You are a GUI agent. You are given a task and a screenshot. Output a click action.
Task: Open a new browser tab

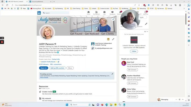(54, 2)
